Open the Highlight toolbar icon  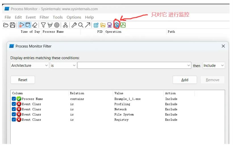pyautogui.click(x=50, y=25)
